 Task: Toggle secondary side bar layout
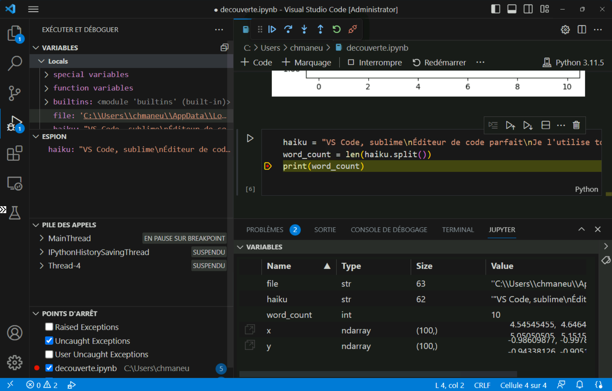528,9
